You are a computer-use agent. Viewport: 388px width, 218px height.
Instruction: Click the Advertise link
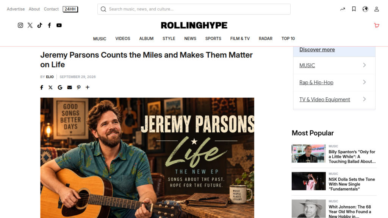point(16,9)
